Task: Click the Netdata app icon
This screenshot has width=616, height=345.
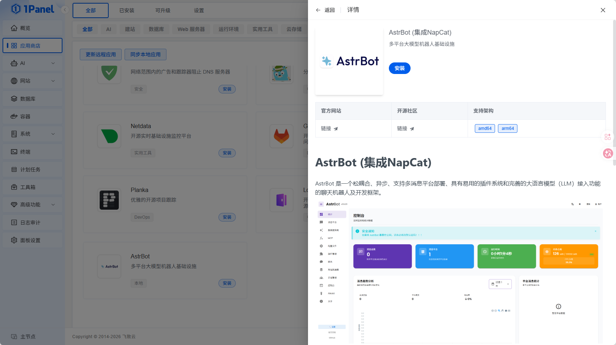Action: (x=109, y=136)
